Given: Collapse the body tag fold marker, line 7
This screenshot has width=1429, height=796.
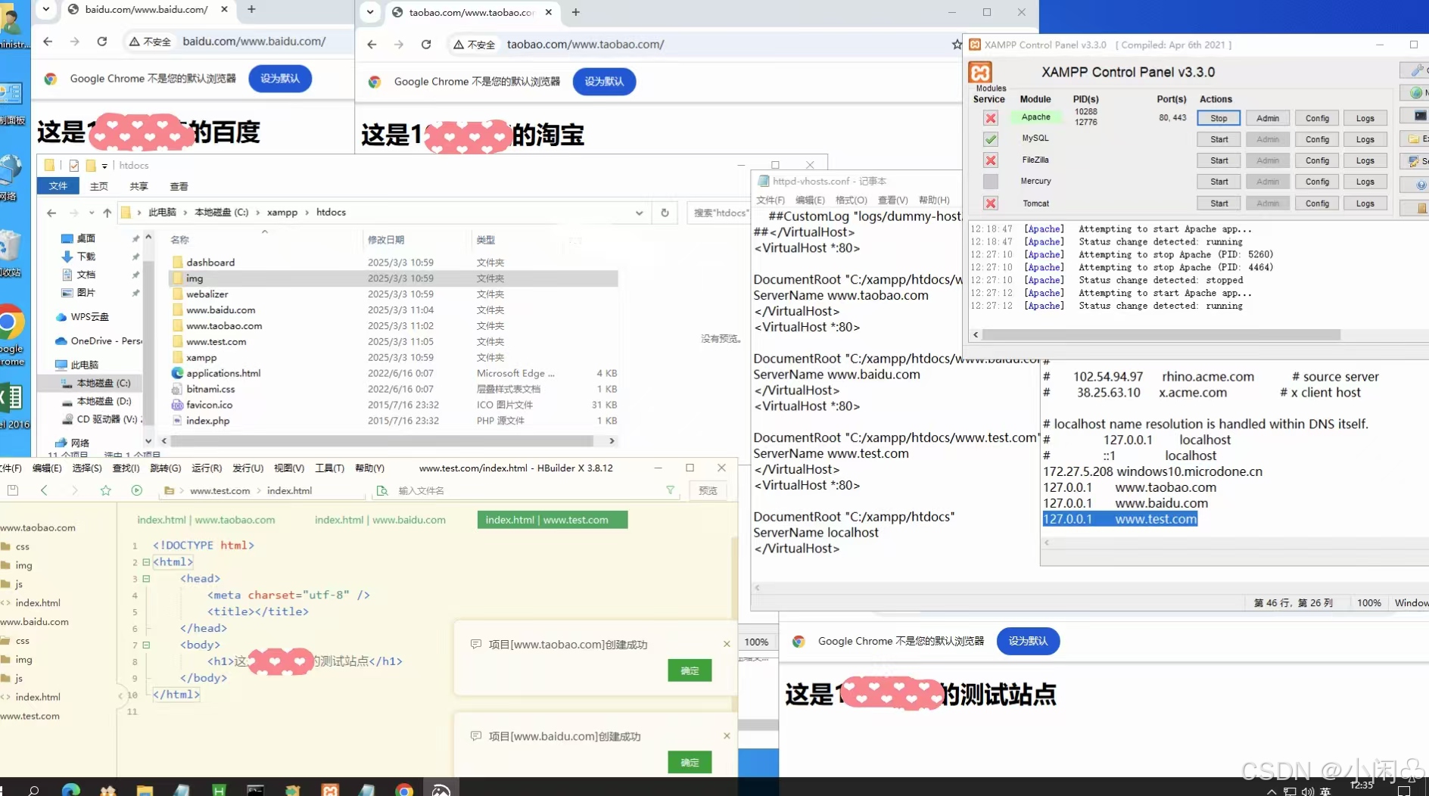Looking at the screenshot, I should [146, 645].
